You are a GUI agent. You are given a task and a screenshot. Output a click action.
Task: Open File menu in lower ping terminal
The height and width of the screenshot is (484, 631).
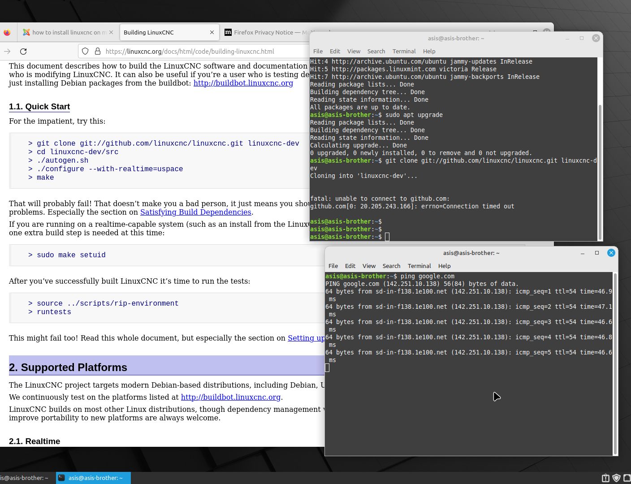point(333,266)
